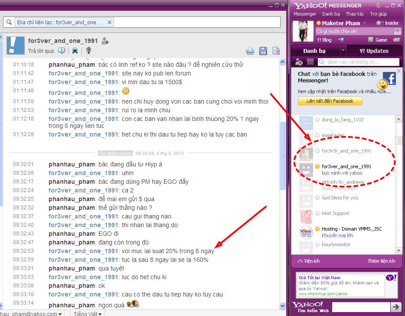Open the Danh bạ menu
The height and width of the screenshot is (316, 405).
point(331,14)
